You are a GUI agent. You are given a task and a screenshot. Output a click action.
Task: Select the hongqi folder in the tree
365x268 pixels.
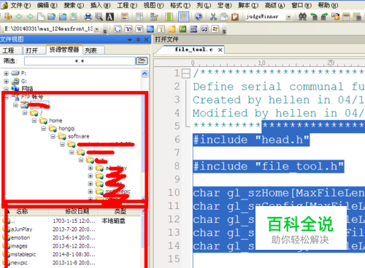click(66, 128)
